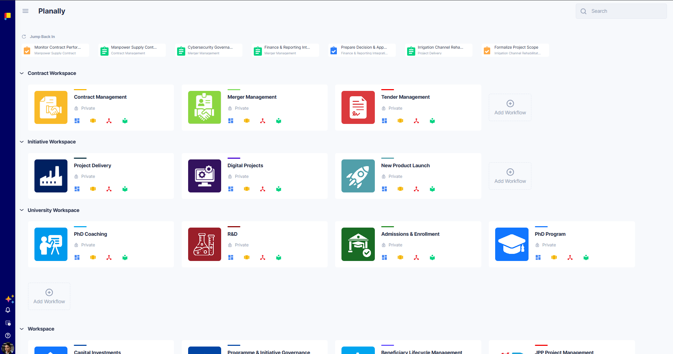Open PhD Coaching workflow thumbnail

point(51,244)
